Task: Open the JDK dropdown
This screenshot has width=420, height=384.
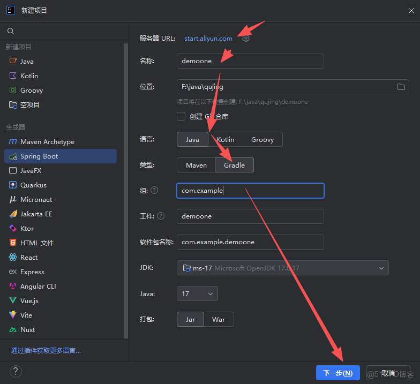Action: (x=283, y=268)
